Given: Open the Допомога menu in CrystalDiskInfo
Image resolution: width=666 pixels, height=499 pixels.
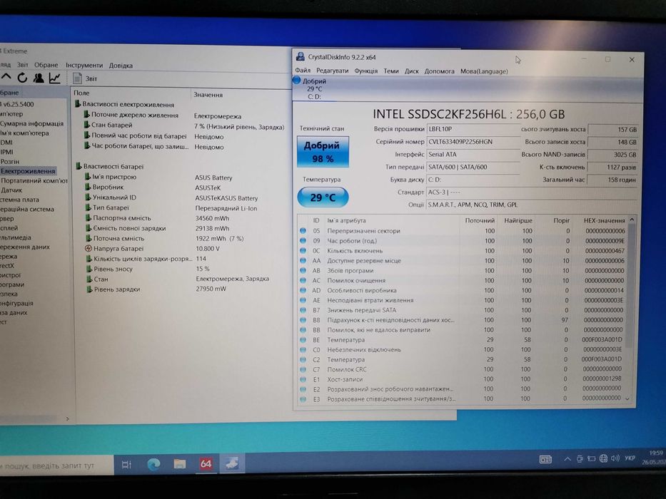Looking at the screenshot, I should 439,71.
